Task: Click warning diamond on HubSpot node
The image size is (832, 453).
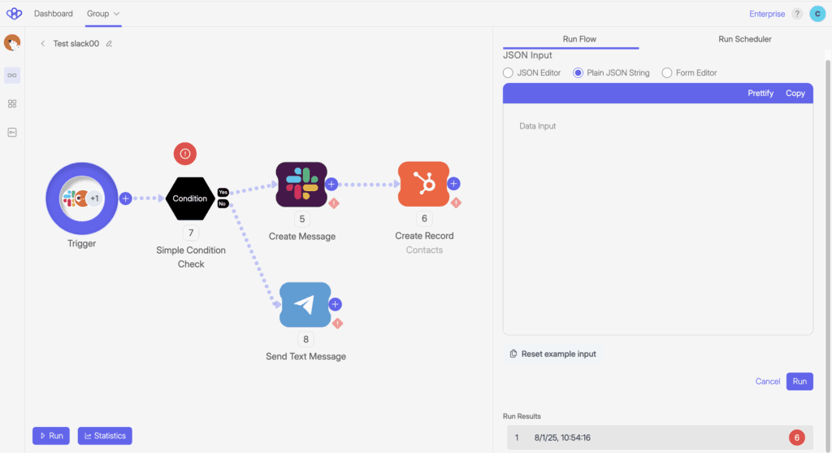Action: (x=456, y=203)
